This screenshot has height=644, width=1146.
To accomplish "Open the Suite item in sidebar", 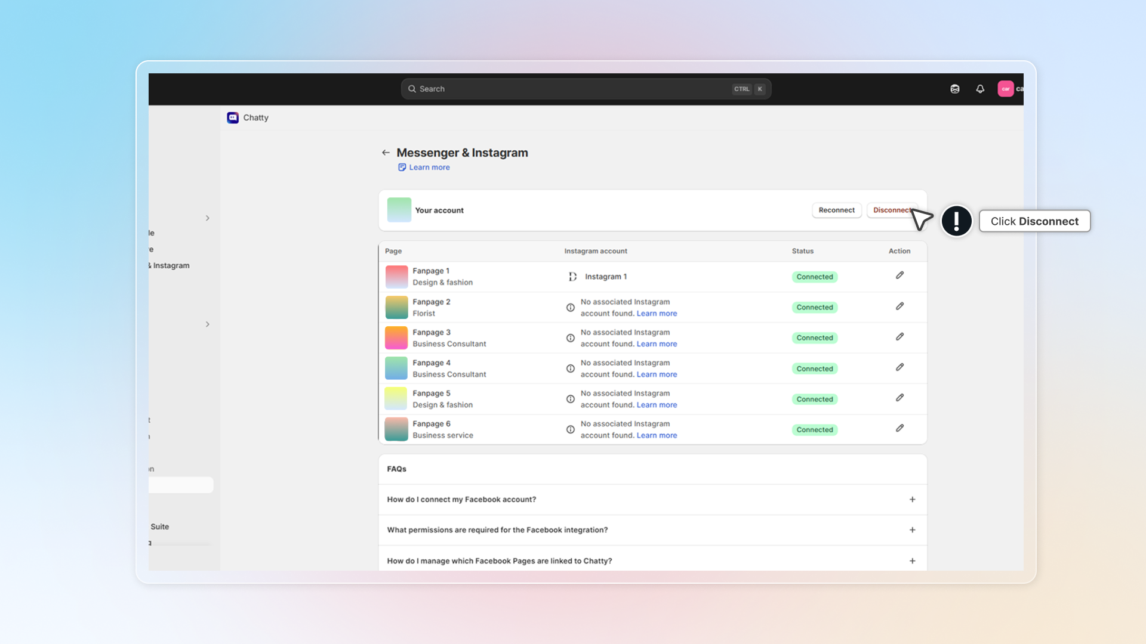I will [x=160, y=527].
